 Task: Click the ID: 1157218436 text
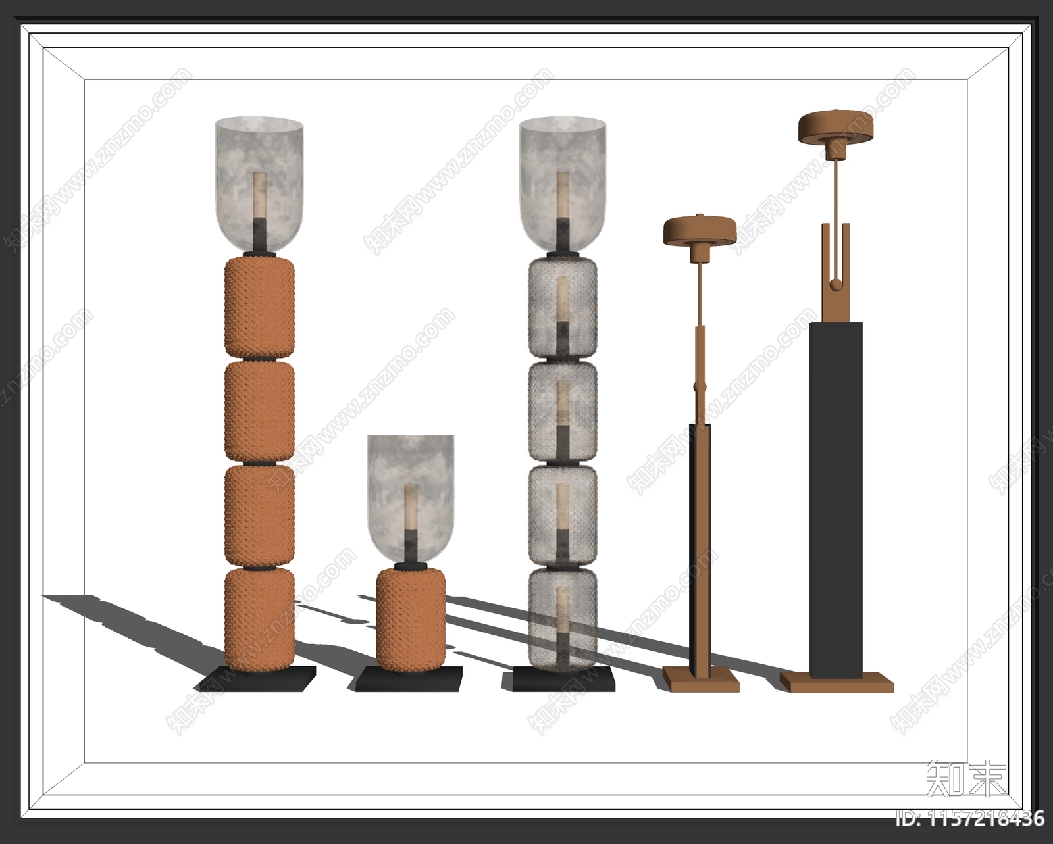pos(969,818)
